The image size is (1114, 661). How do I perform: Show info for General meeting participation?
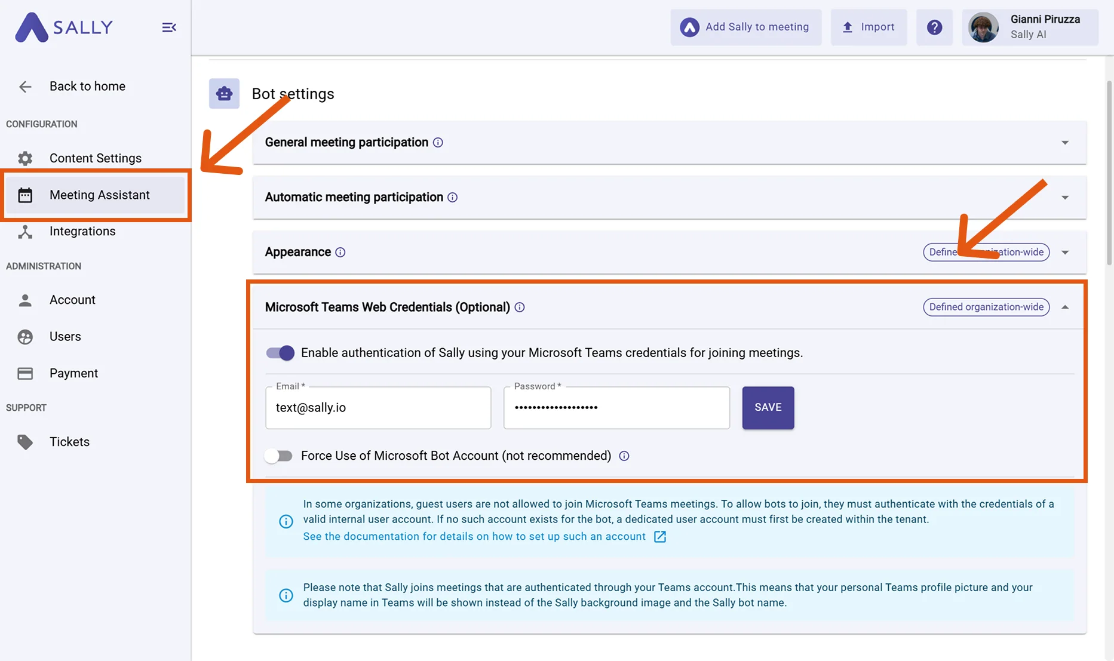438,143
